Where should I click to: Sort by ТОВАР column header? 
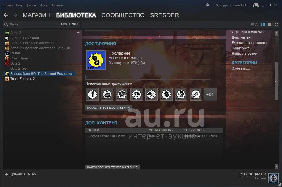[117, 130]
